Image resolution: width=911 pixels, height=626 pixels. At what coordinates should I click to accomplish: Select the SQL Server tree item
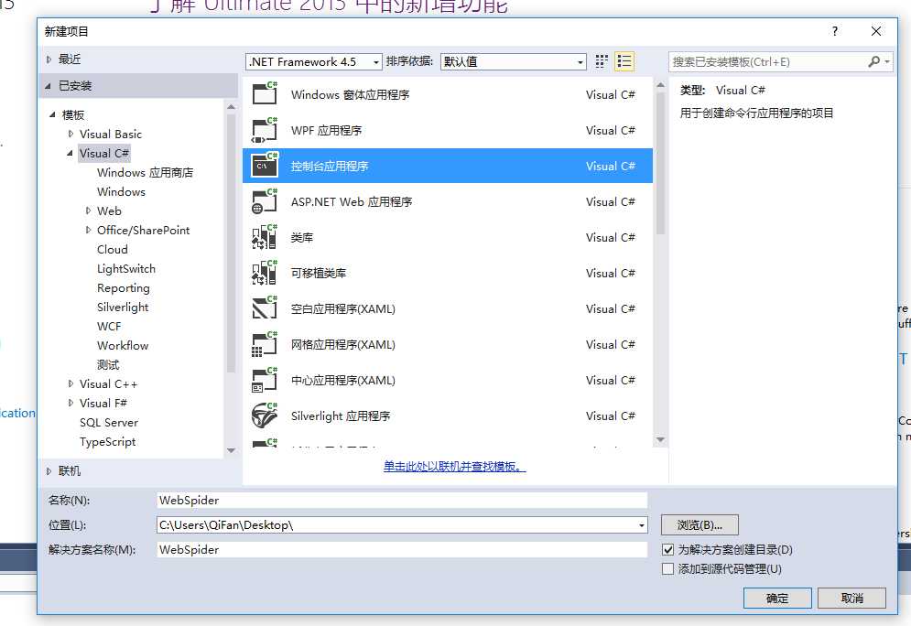pos(109,422)
